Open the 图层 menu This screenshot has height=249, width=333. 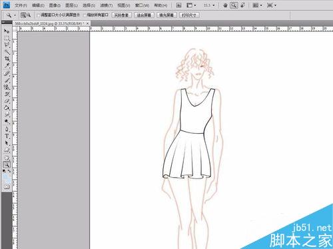click(x=71, y=5)
